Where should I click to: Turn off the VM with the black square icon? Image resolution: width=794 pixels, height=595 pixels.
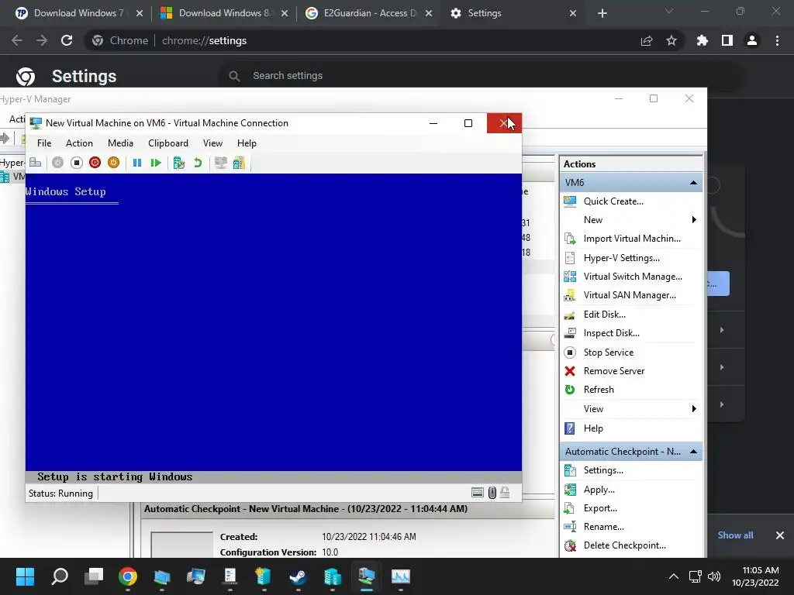tap(77, 163)
